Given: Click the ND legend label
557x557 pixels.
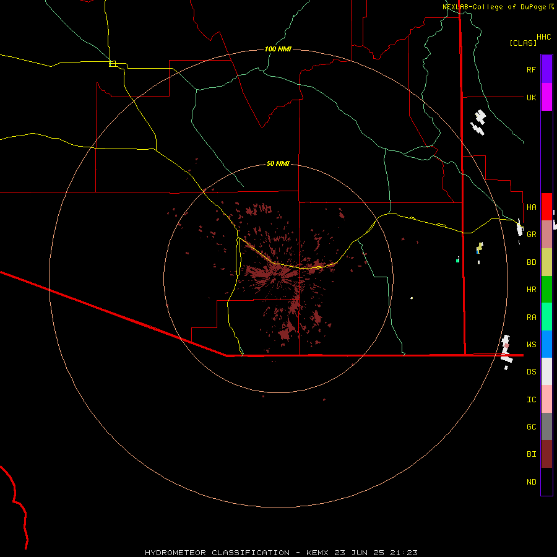Looking at the screenshot, I should tap(531, 481).
